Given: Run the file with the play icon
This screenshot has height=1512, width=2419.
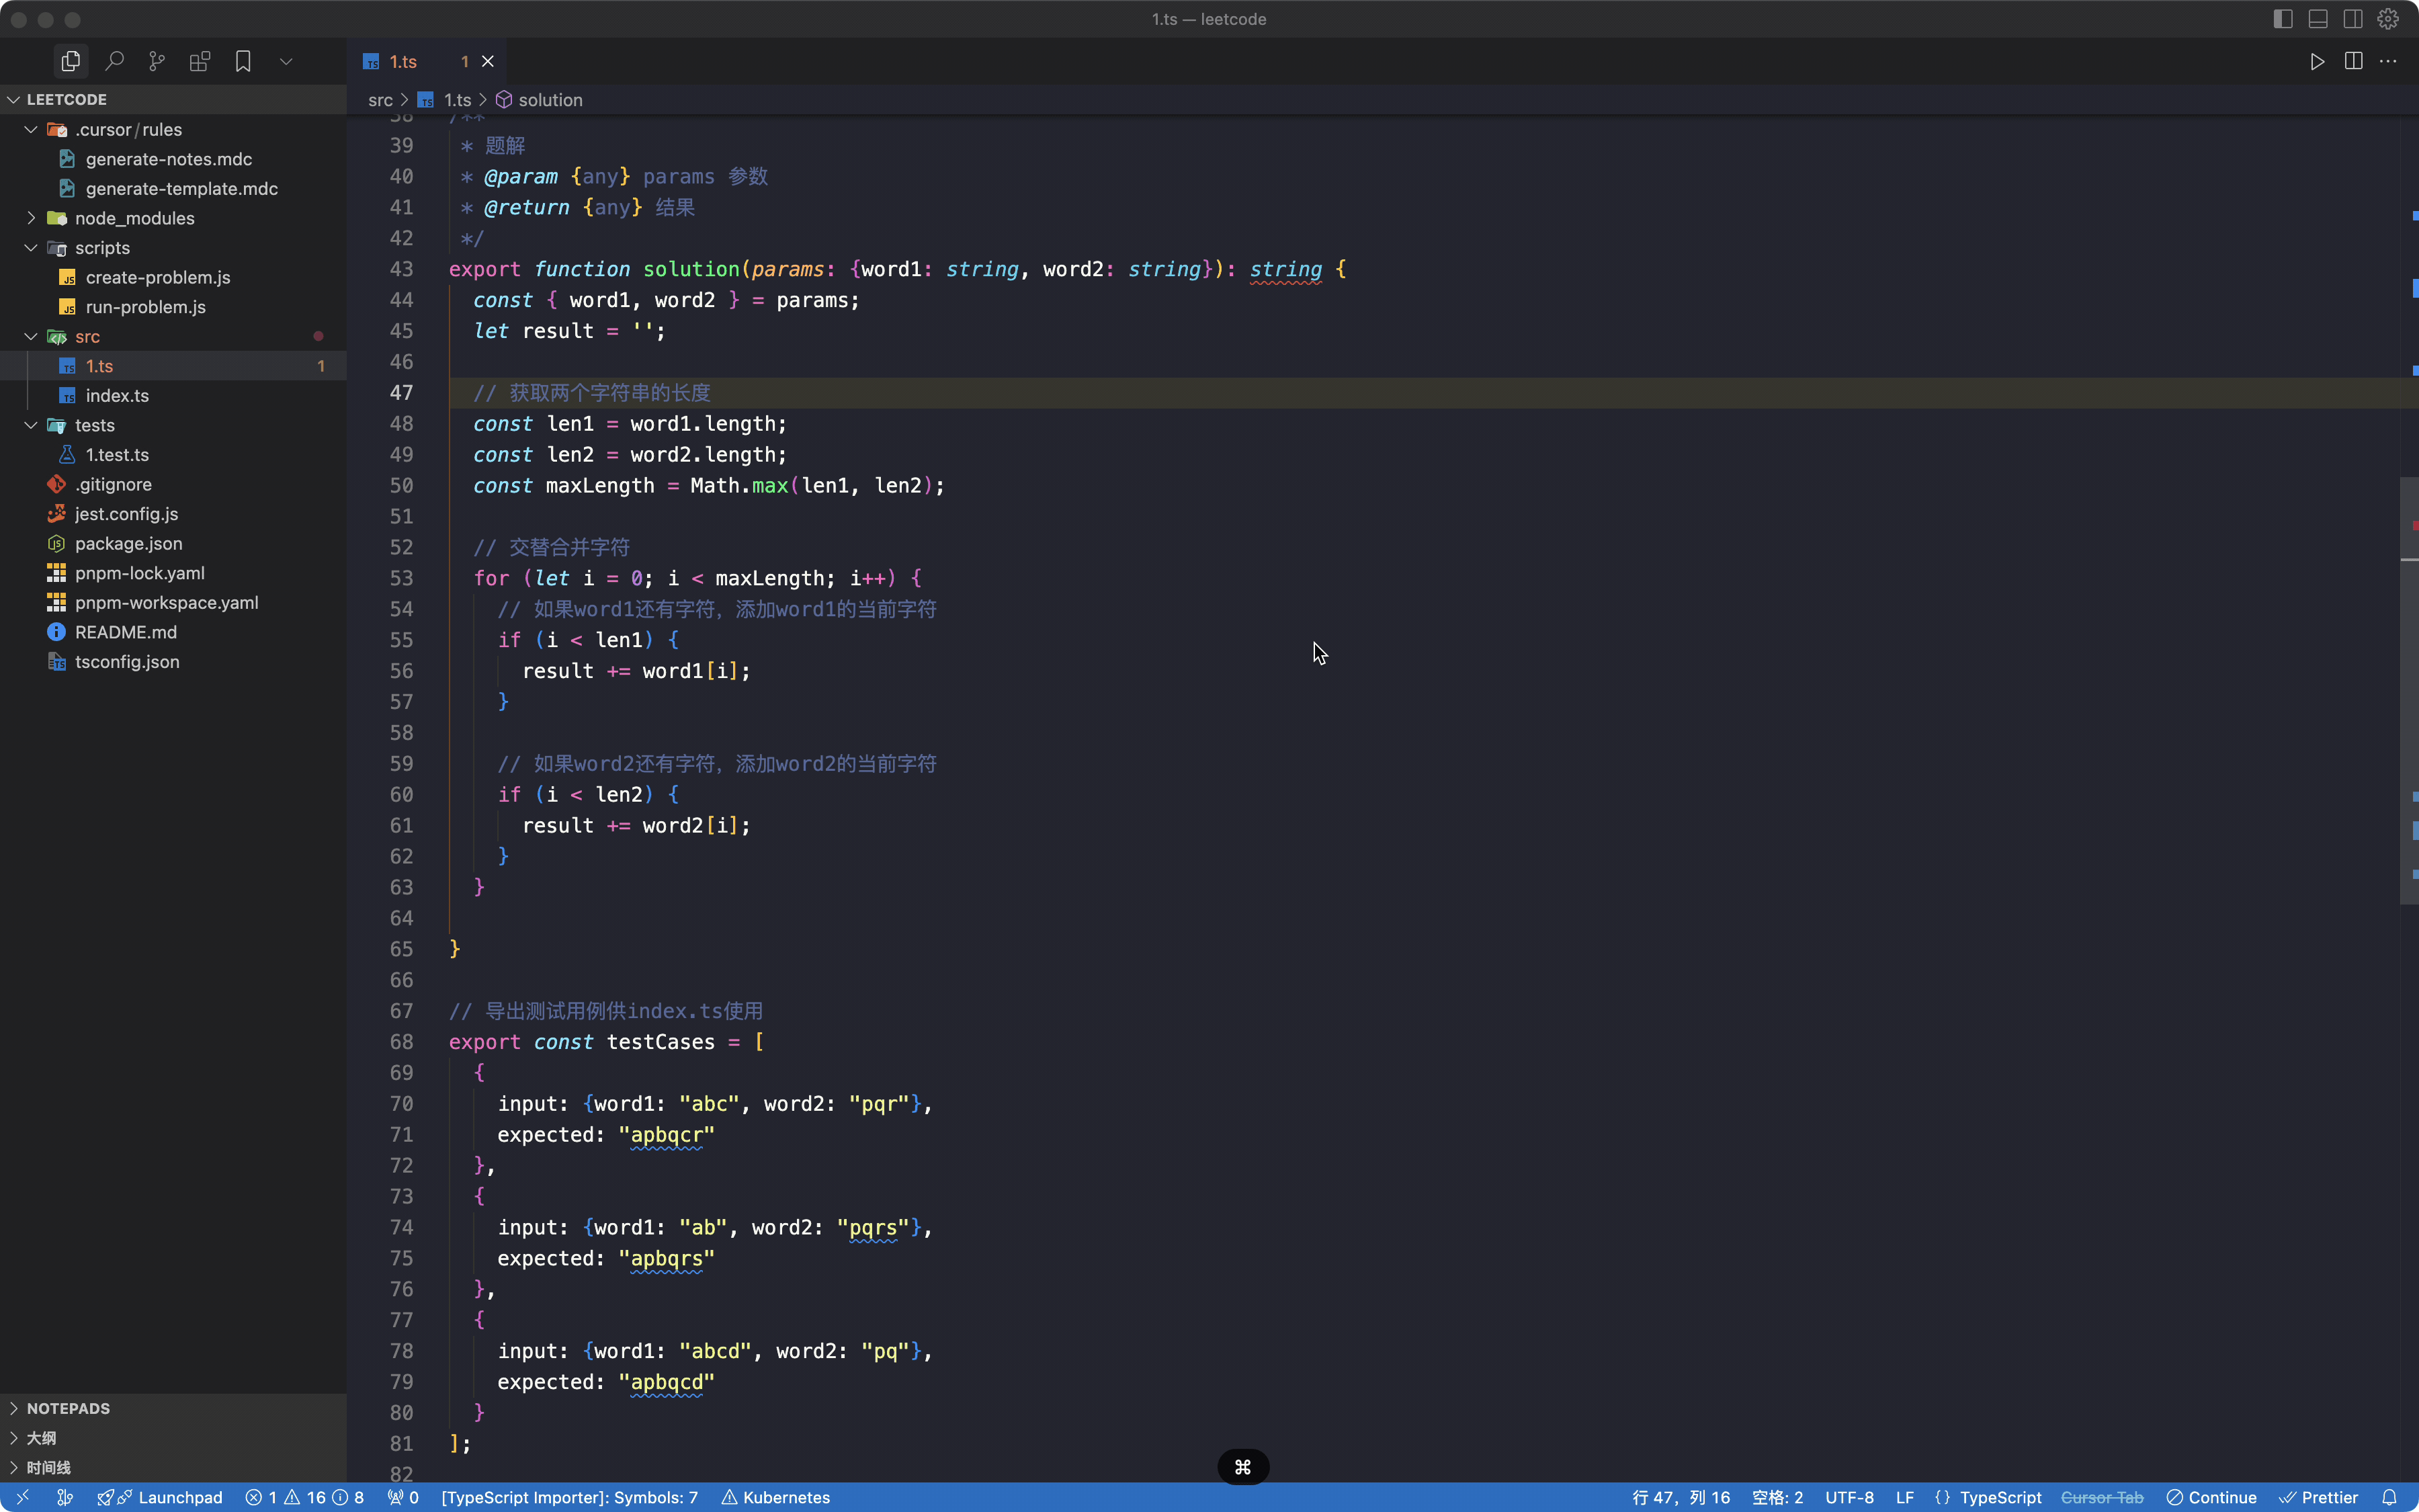Looking at the screenshot, I should click(x=2317, y=62).
